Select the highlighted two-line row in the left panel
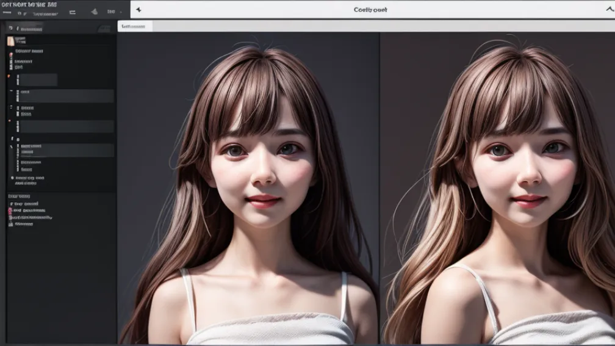The width and height of the screenshot is (615, 346). pyautogui.click(x=67, y=150)
